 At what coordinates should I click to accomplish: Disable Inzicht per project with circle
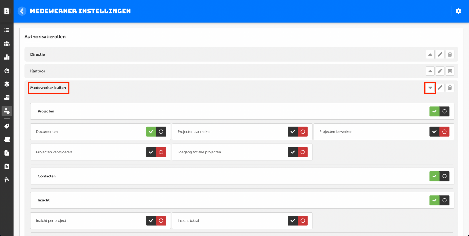pos(161,221)
